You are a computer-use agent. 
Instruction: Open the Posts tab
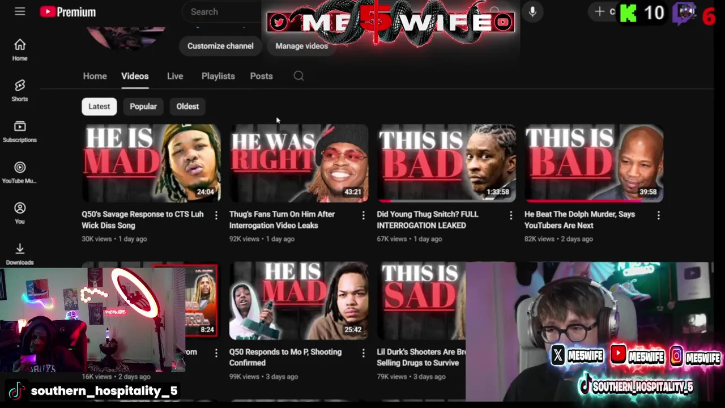261,76
